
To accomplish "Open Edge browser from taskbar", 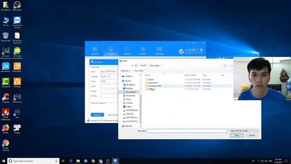I will [71, 161].
